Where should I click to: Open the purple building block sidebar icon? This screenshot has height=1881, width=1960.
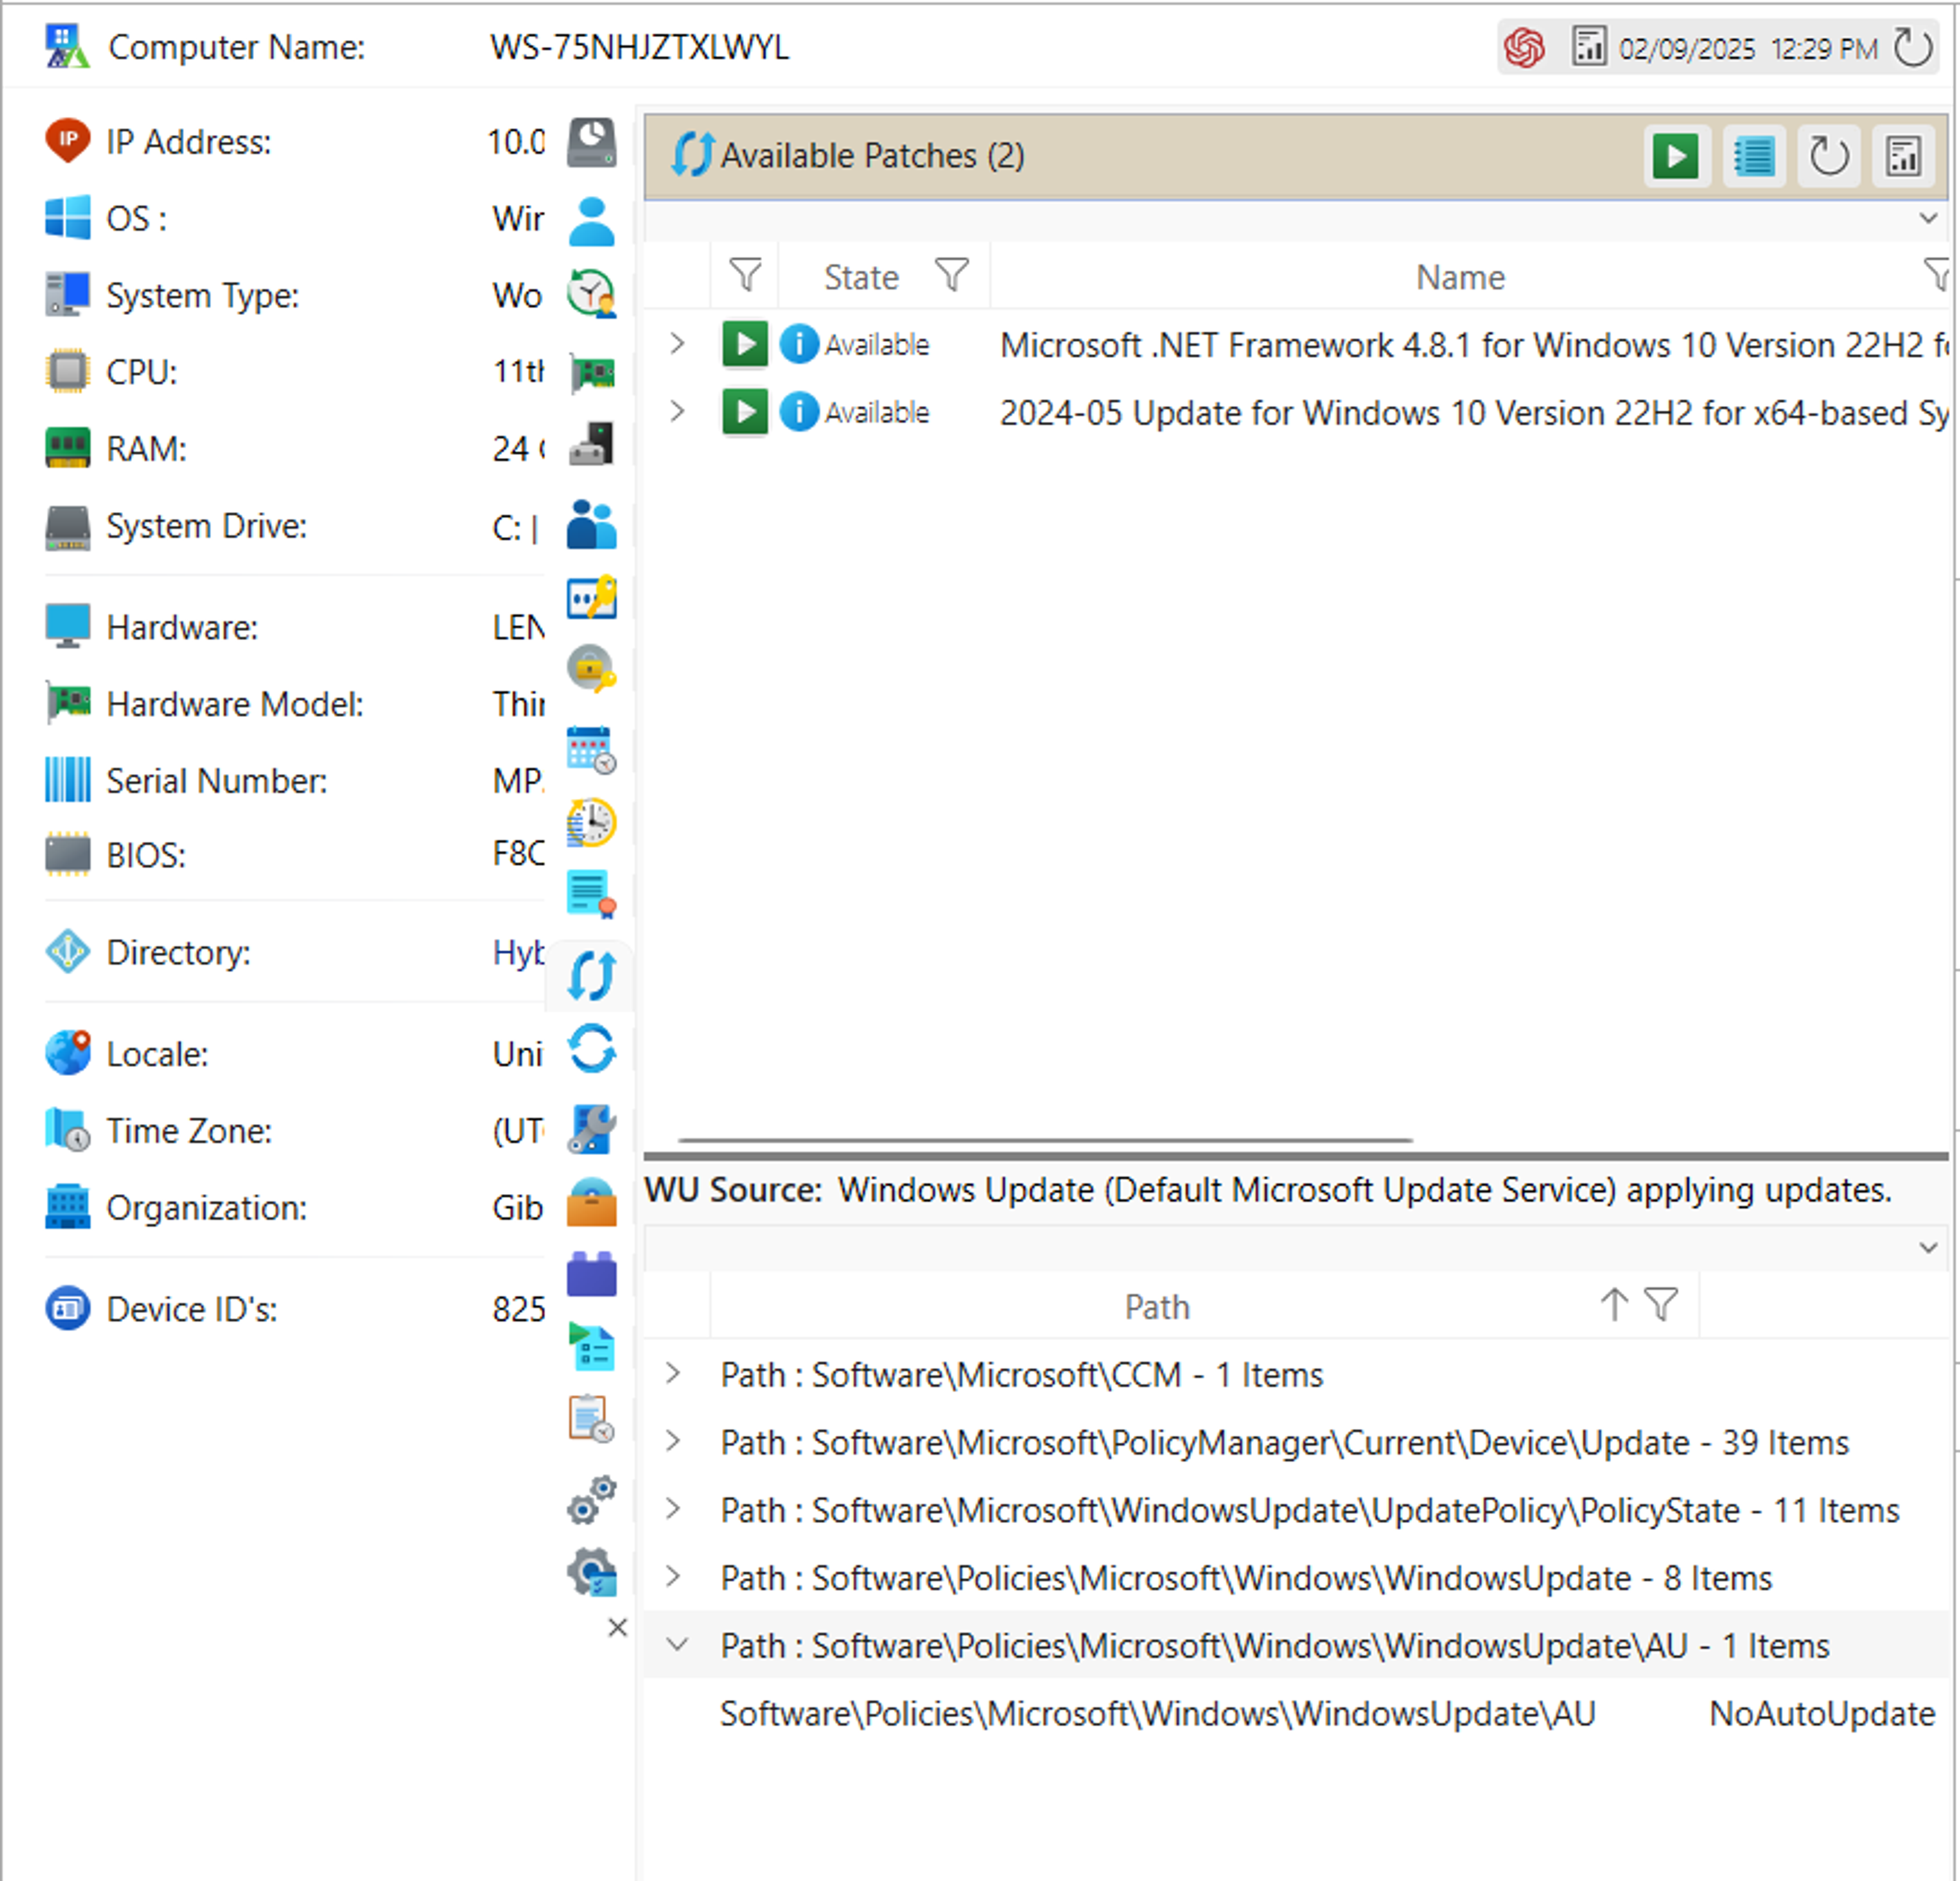pyautogui.click(x=591, y=1274)
